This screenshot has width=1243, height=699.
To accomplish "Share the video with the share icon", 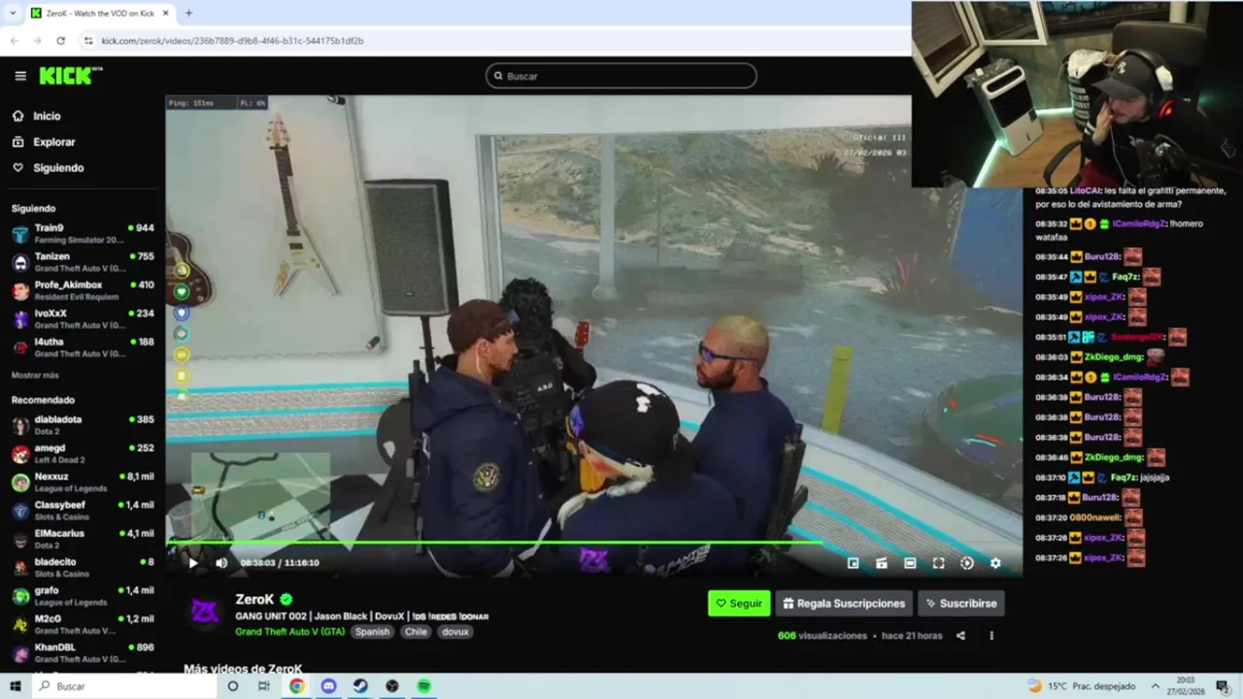I will click(x=960, y=636).
